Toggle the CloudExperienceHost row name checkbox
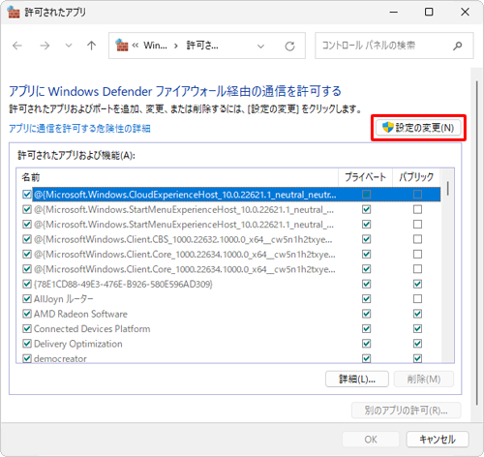The image size is (484, 457). click(27, 195)
